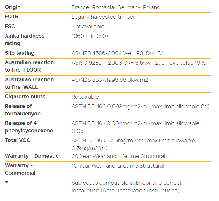Click the Warranty - Domestic label

coord(32,156)
